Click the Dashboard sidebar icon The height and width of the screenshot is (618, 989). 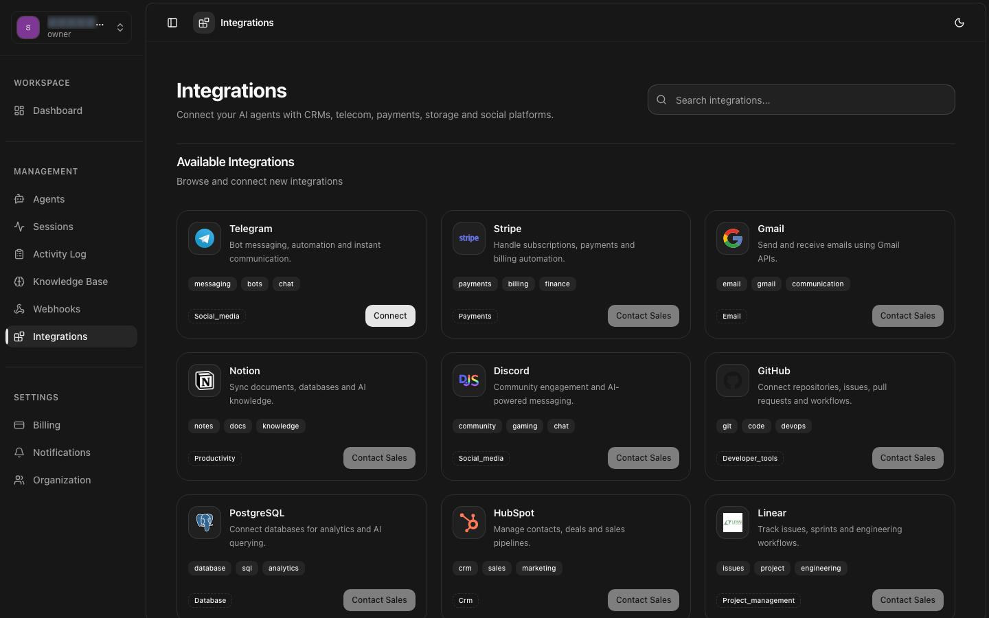[19, 111]
